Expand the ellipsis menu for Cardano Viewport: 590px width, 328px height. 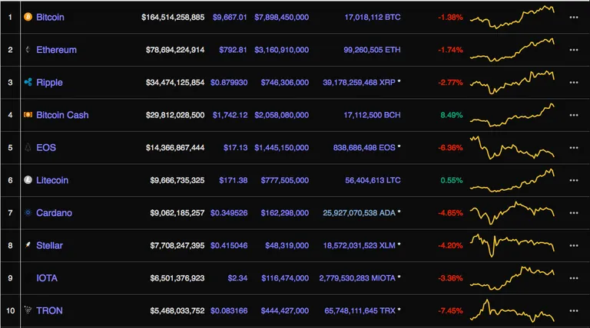[573, 213]
